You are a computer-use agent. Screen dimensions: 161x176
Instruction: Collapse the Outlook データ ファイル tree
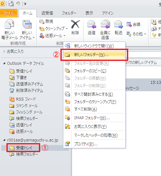click(x=4, y=64)
